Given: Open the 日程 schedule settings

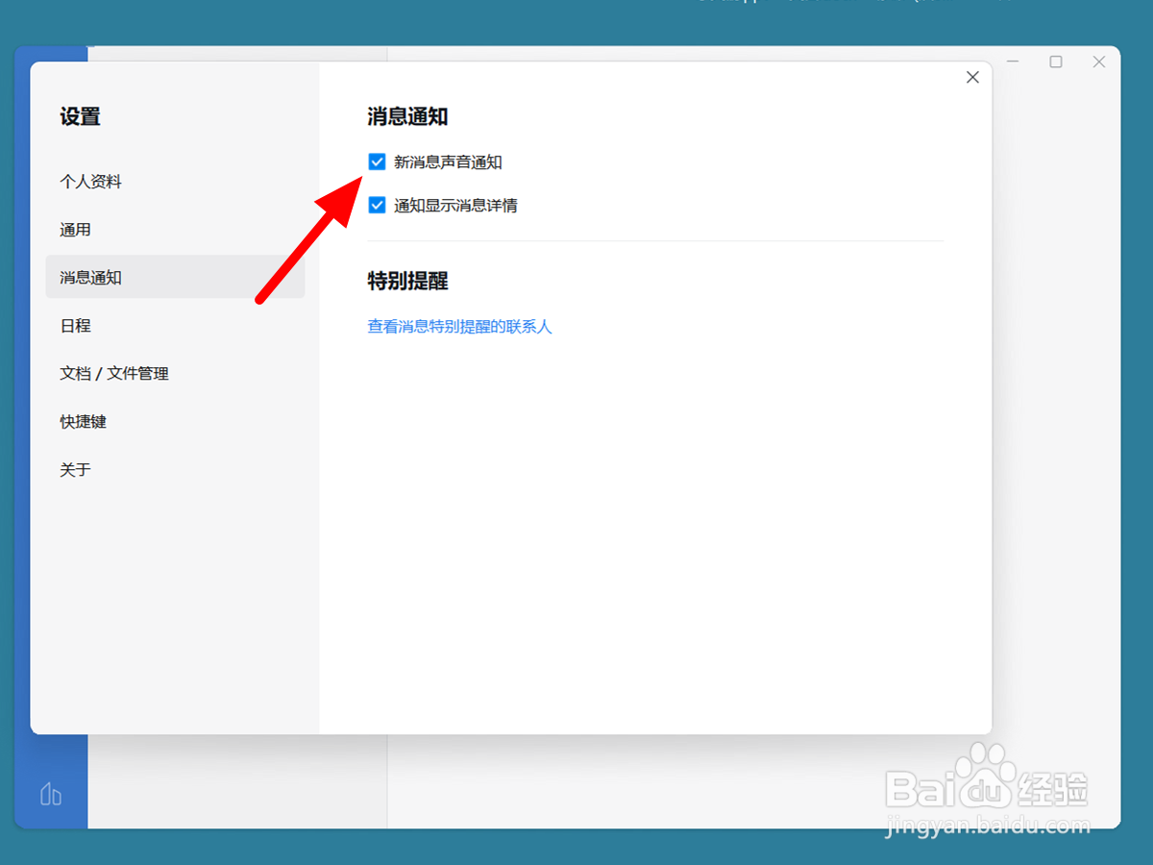Looking at the screenshot, I should point(75,325).
